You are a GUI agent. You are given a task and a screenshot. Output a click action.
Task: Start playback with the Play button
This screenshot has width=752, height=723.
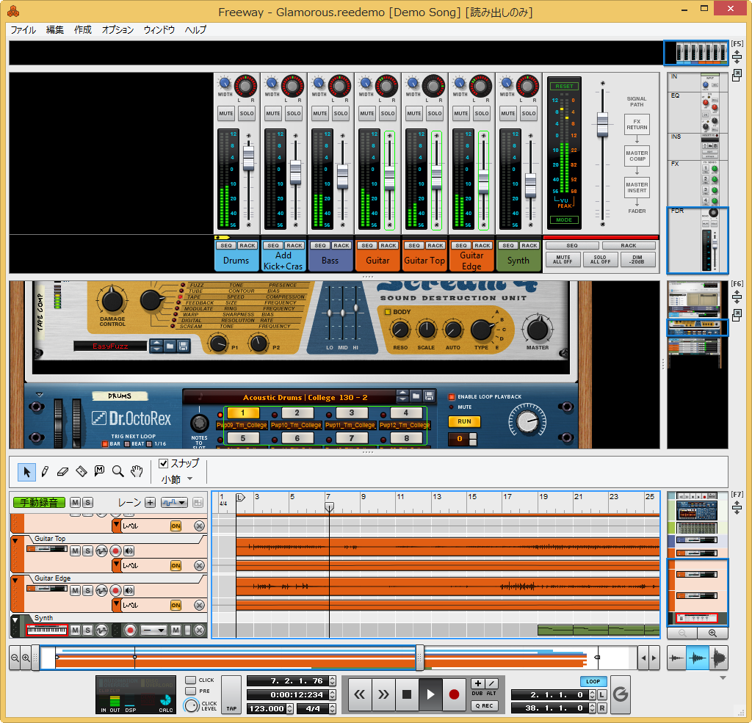tap(430, 694)
